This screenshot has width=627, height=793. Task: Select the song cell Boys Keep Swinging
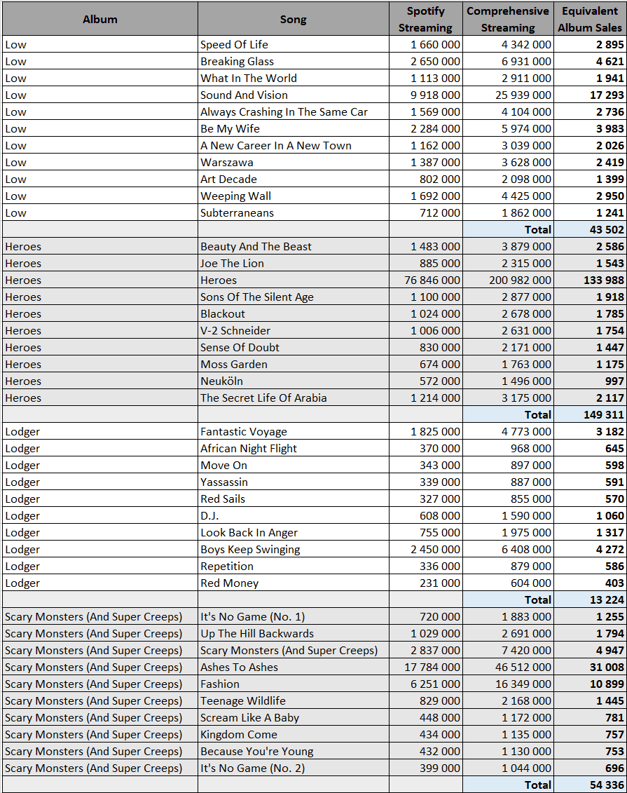[294, 549]
